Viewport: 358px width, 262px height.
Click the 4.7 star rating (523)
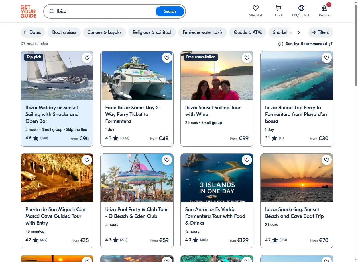coord(276,240)
